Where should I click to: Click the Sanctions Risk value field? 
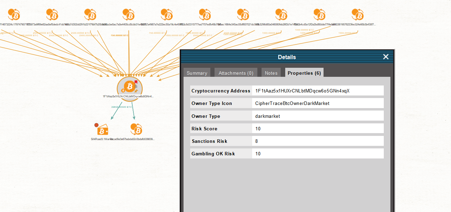pos(318,141)
